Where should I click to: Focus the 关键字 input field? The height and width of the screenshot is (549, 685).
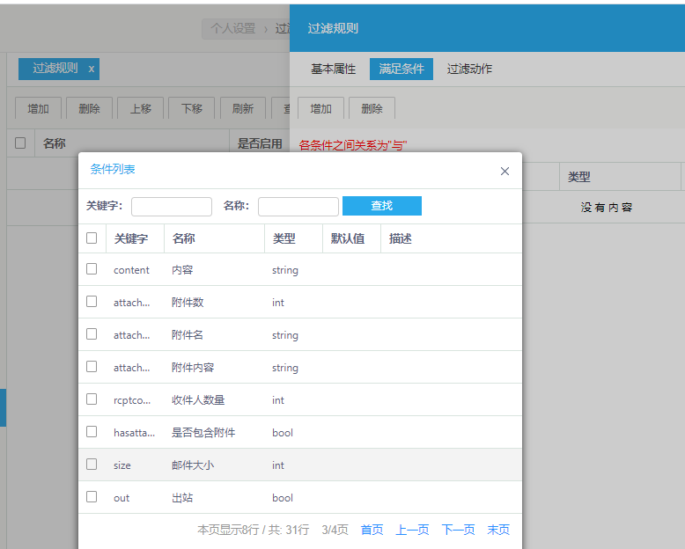click(x=171, y=207)
